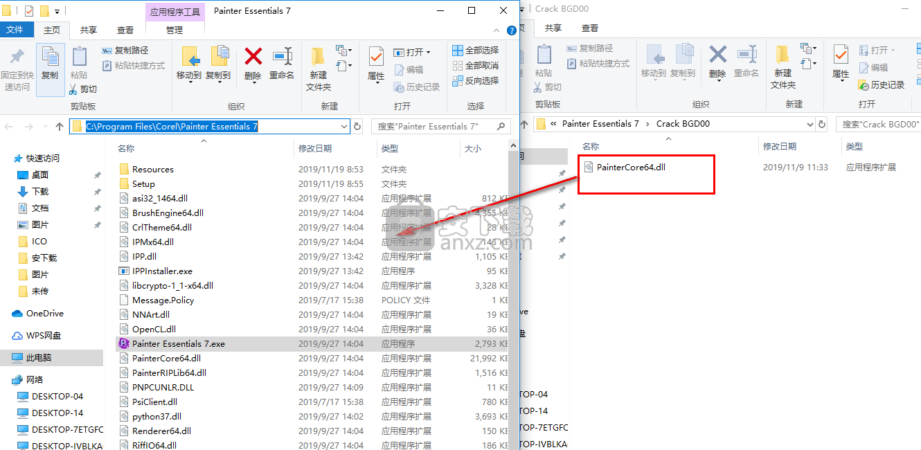Click Refresh in Crack BGD00 window
Image resolution: width=921 pixels, height=450 pixels.
coord(821,124)
